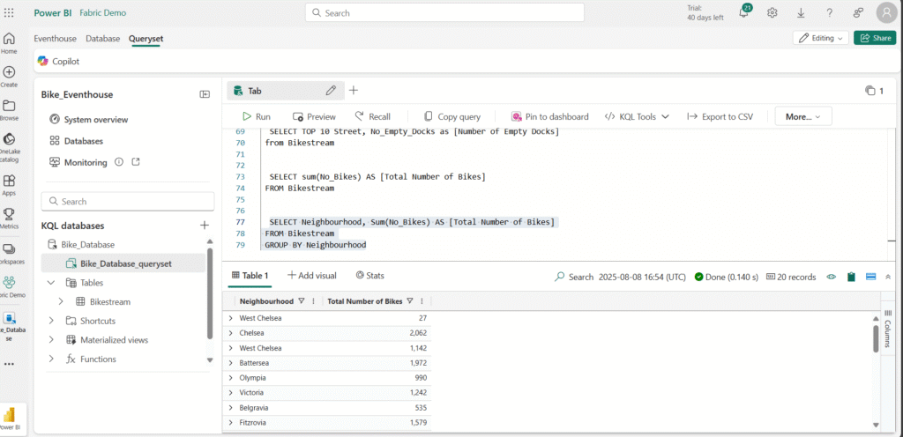Click the sidebar three-dots more icon

9,364
